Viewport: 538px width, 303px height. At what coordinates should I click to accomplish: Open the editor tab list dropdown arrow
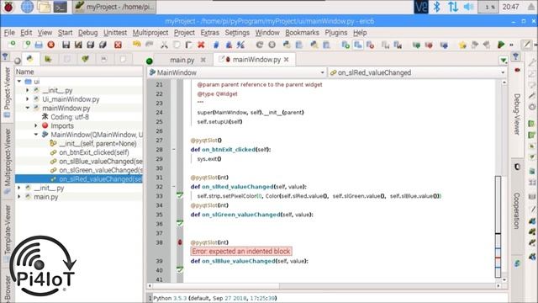(504, 61)
